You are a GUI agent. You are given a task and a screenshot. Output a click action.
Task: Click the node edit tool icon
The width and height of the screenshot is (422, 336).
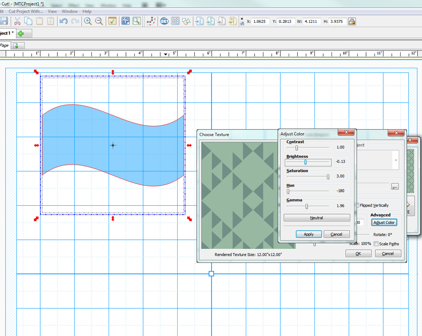tap(151, 21)
